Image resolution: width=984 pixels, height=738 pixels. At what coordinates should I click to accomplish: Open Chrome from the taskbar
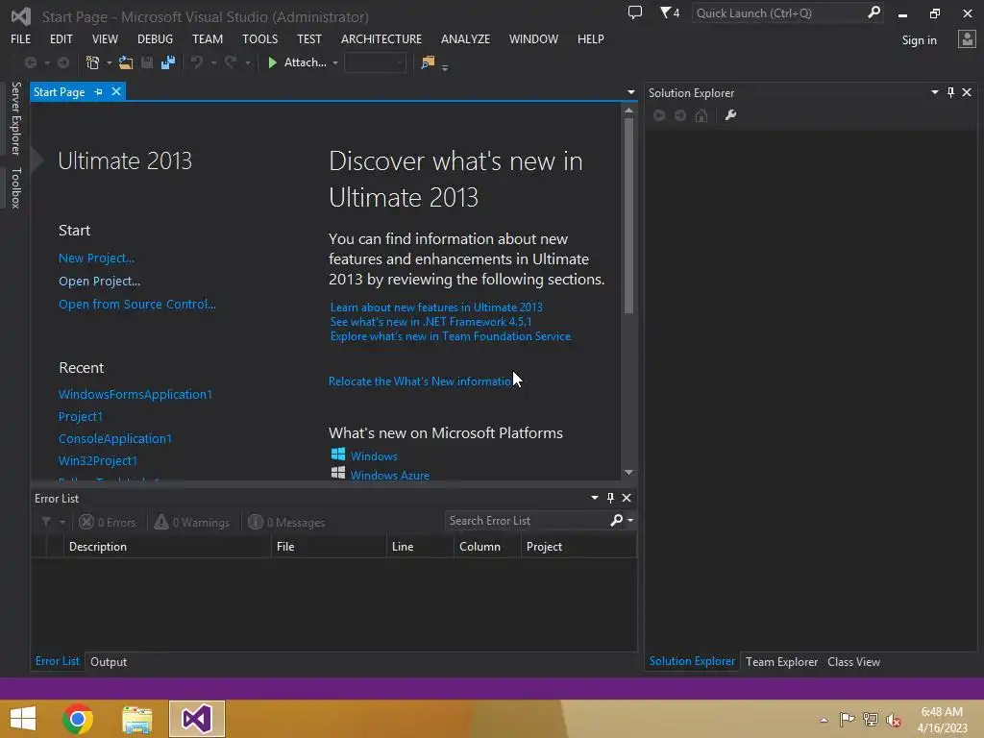(78, 719)
